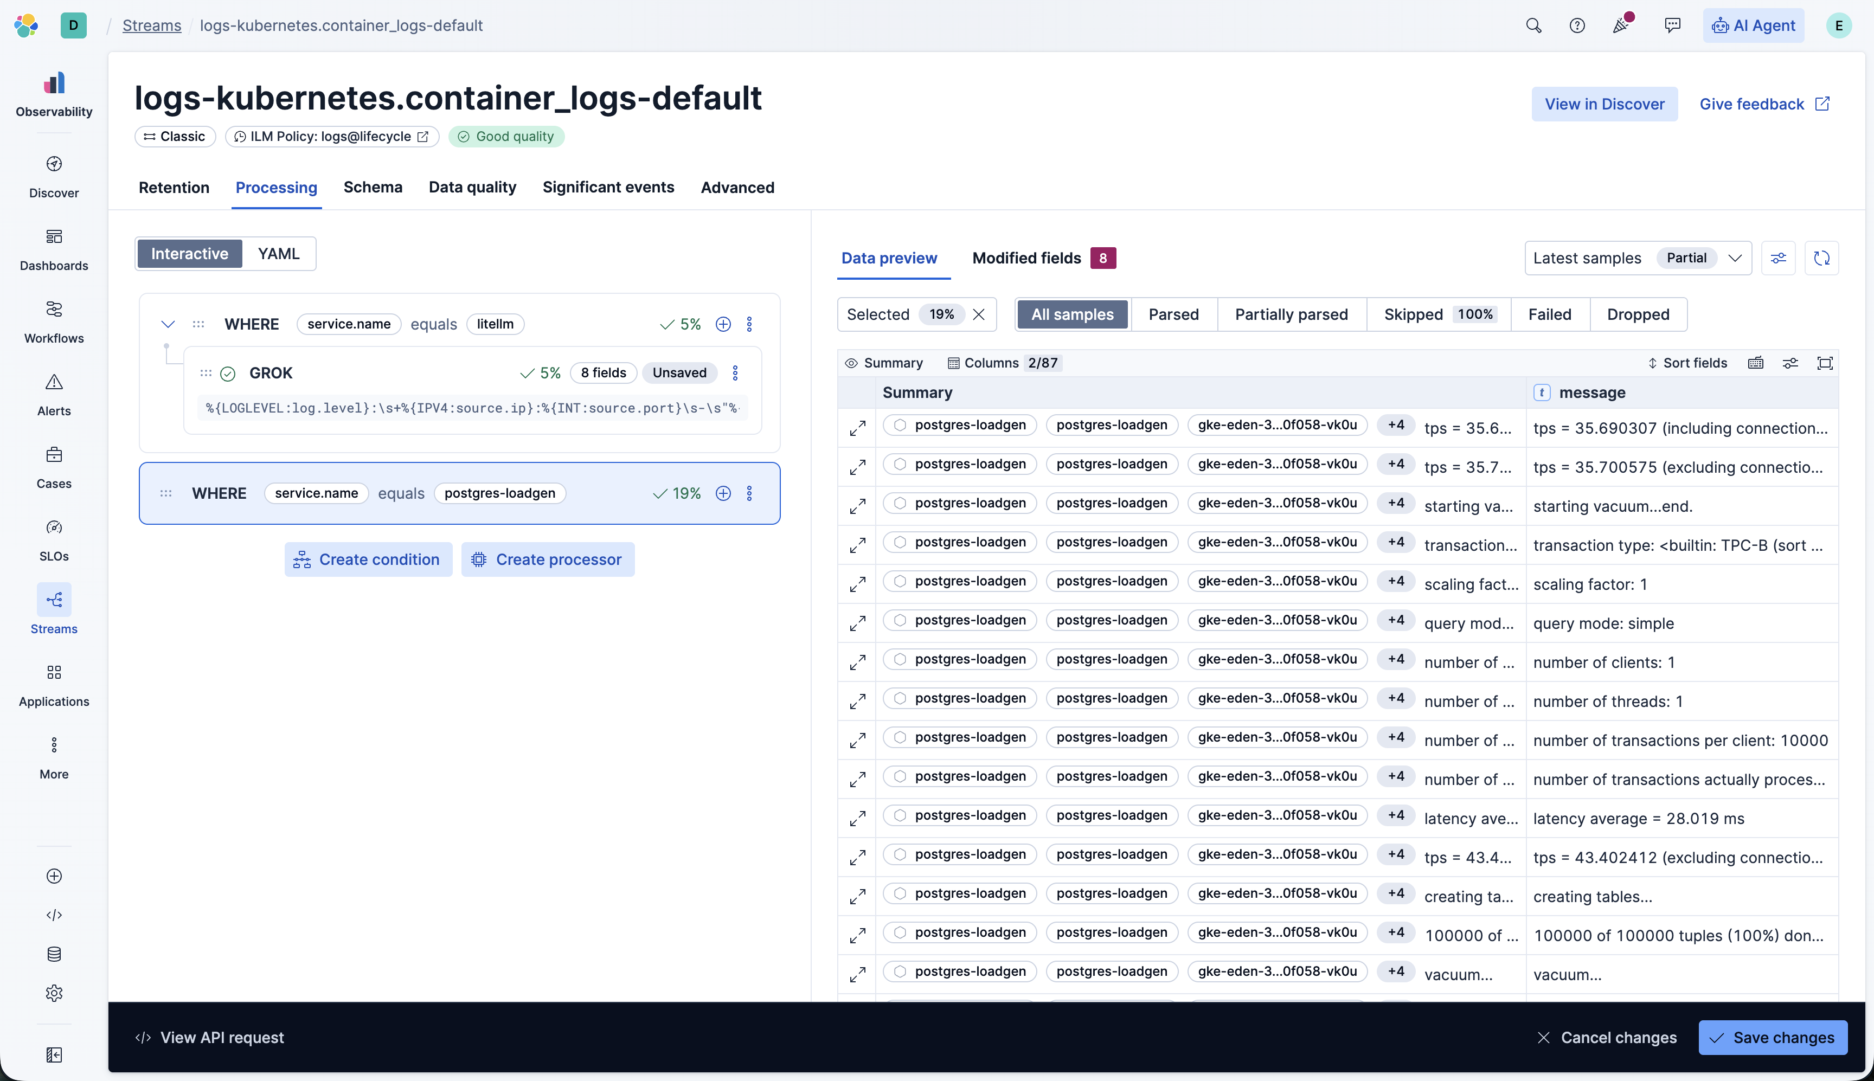Filter preview to Parsed samples
1874x1081 pixels.
tap(1173, 315)
